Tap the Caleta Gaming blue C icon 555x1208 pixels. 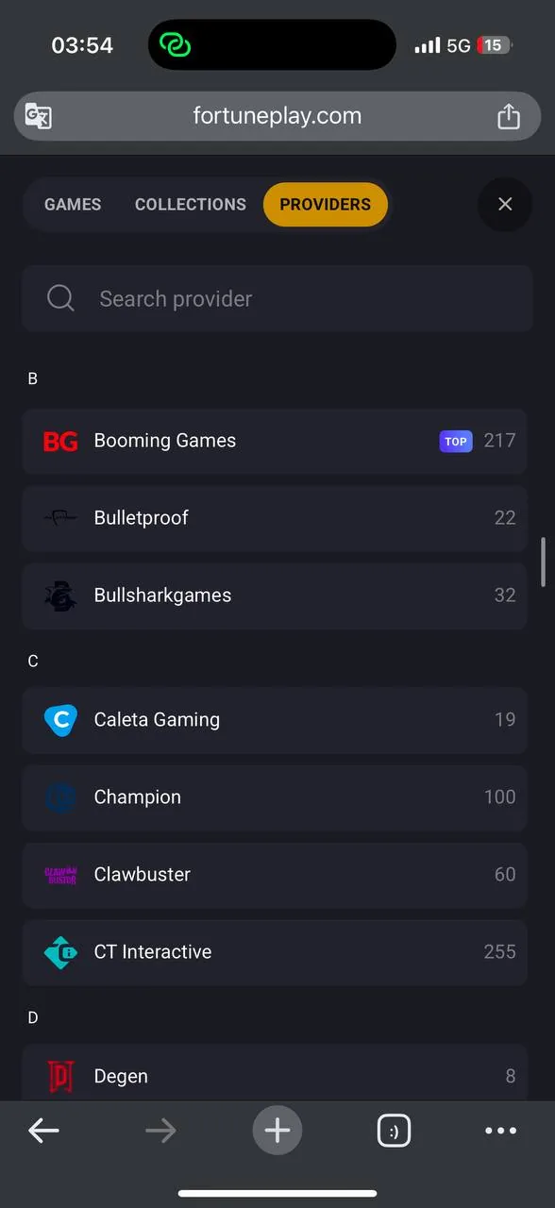[60, 720]
